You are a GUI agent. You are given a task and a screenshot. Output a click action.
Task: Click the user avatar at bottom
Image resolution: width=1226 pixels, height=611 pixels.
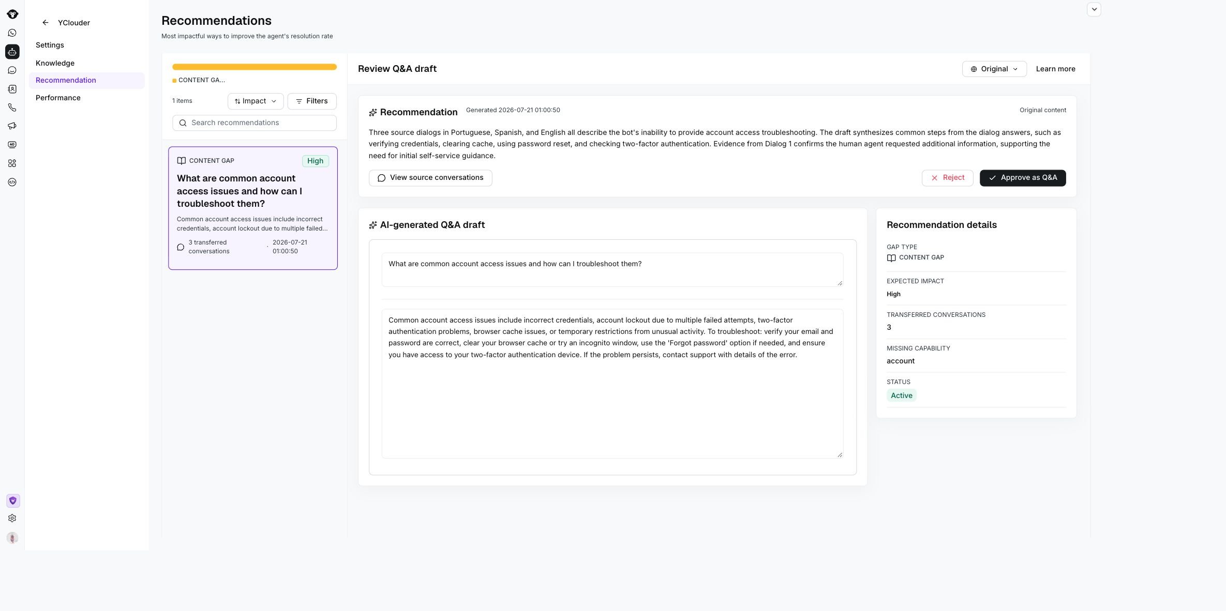coord(12,538)
